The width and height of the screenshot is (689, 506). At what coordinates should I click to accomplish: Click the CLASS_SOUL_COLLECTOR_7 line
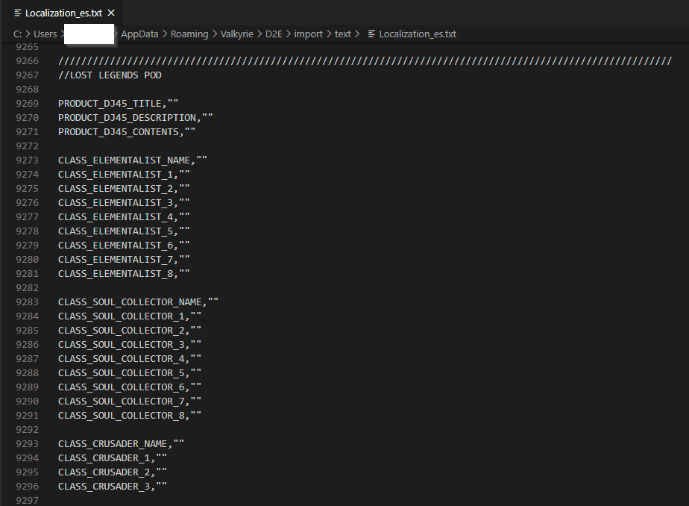click(x=130, y=402)
